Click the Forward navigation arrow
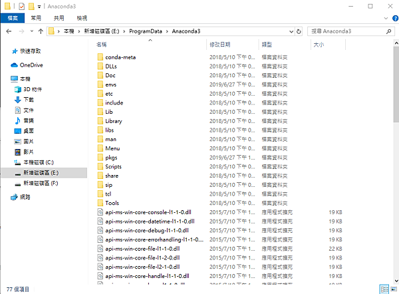399x294 pixels. 22,31
